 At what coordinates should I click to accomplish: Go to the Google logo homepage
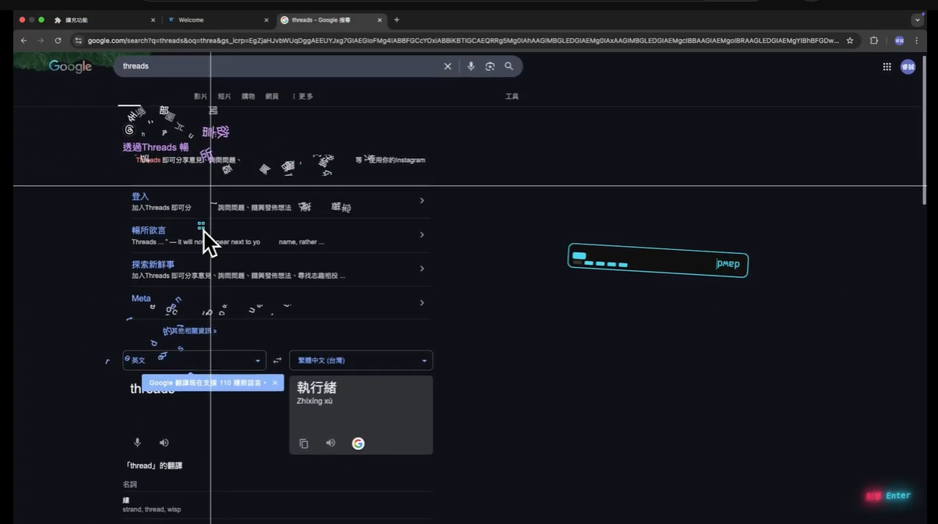(x=70, y=67)
